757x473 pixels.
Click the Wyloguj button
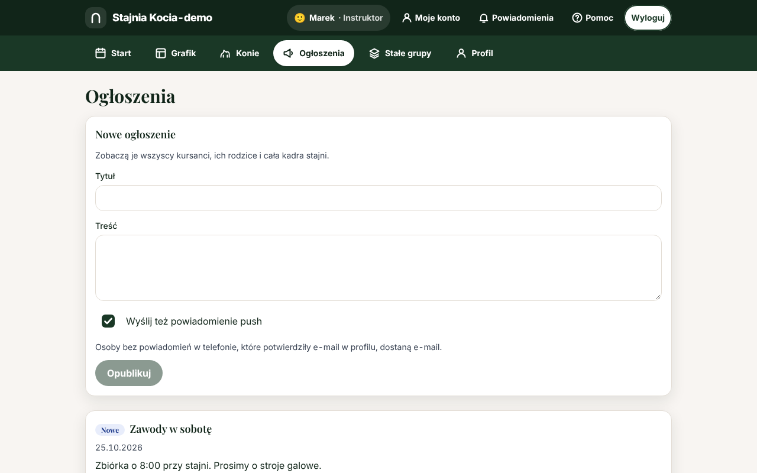click(x=648, y=18)
